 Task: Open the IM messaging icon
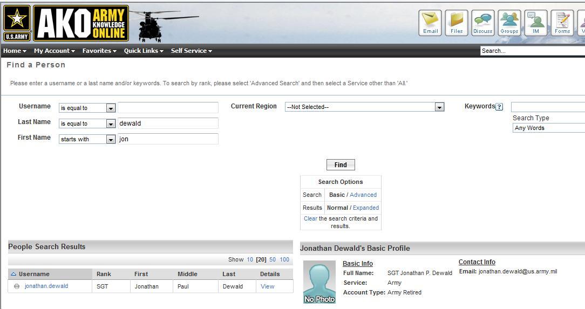click(x=535, y=23)
